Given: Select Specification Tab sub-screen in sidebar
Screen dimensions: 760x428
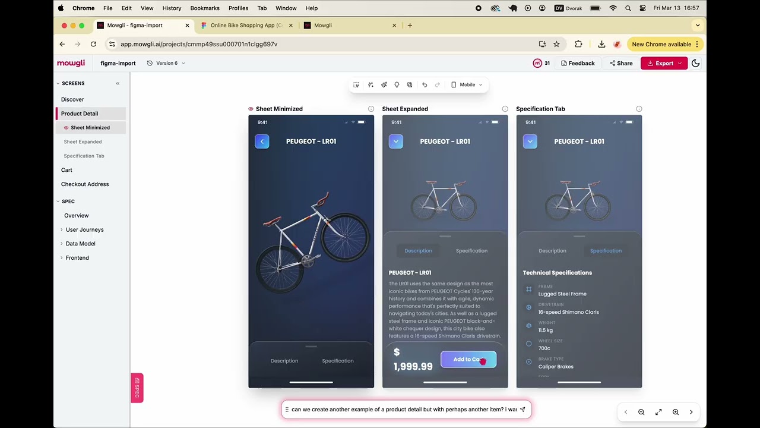Looking at the screenshot, I should click(x=84, y=156).
